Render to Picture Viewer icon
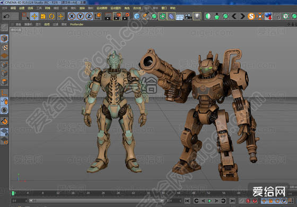Viewport: 297px width, 207px height. pyautogui.click(x=117, y=16)
